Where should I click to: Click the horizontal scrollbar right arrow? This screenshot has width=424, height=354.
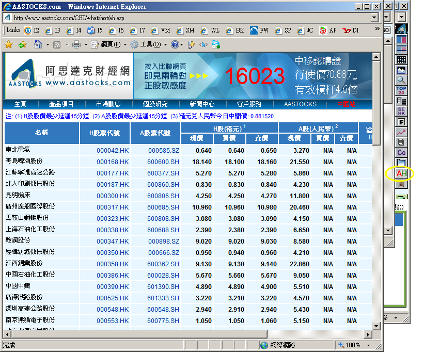[368, 334]
